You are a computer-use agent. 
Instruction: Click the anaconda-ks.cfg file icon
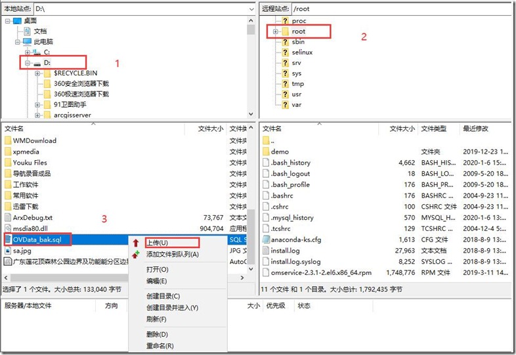pos(265,240)
